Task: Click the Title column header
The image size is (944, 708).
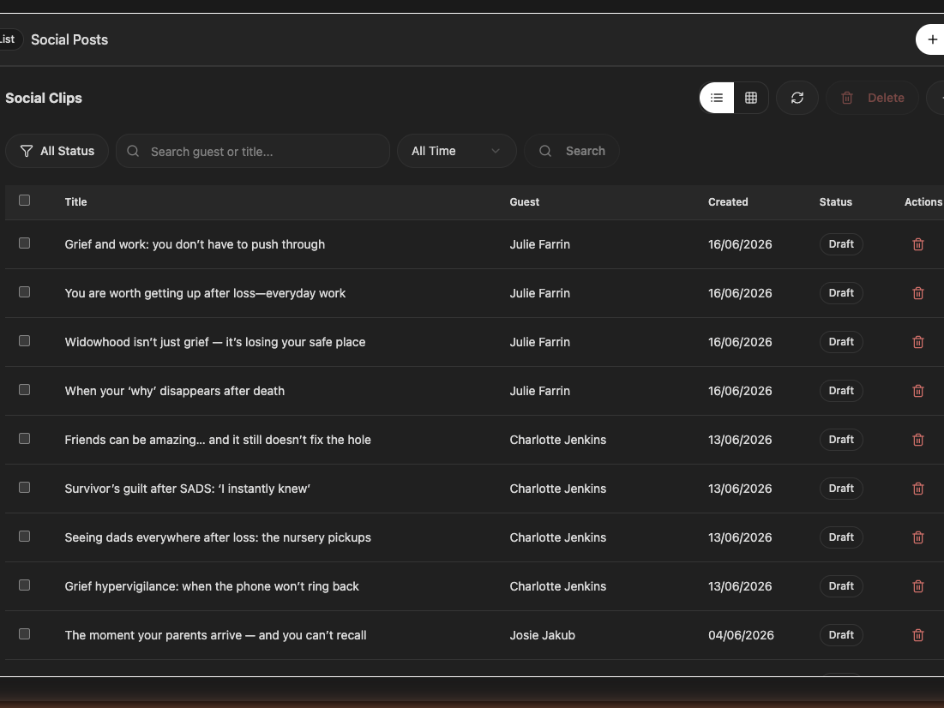Action: point(75,202)
